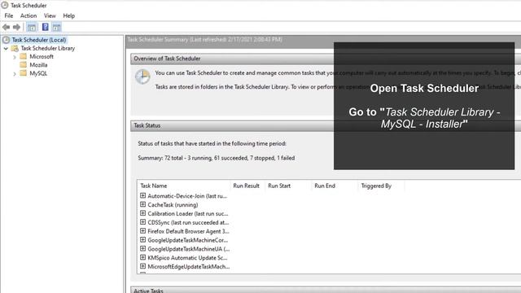Click the Mozilla folder icon
This screenshot has width=521, height=293.
tap(24, 65)
